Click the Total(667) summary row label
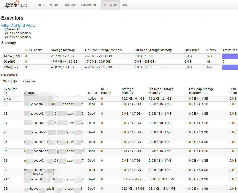 (x=11, y=67)
